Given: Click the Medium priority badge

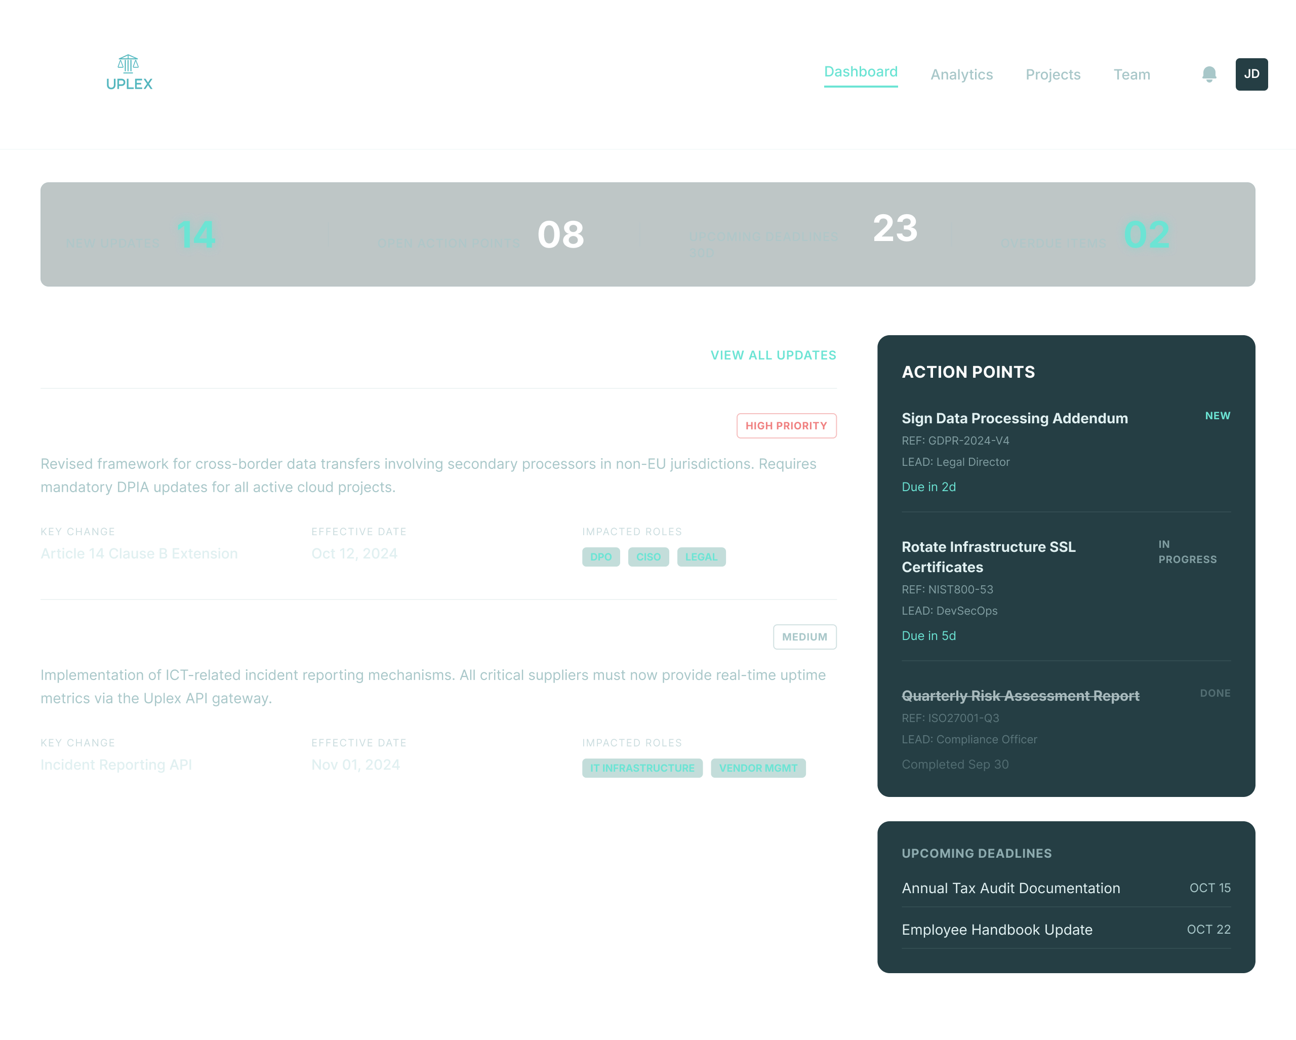Looking at the screenshot, I should pyautogui.click(x=804, y=636).
